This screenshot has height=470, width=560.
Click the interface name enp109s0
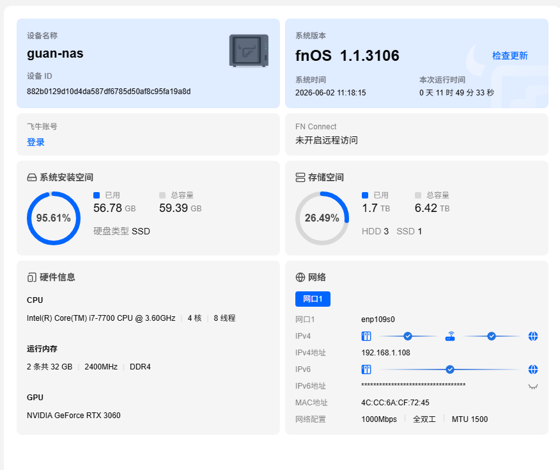pyautogui.click(x=378, y=320)
